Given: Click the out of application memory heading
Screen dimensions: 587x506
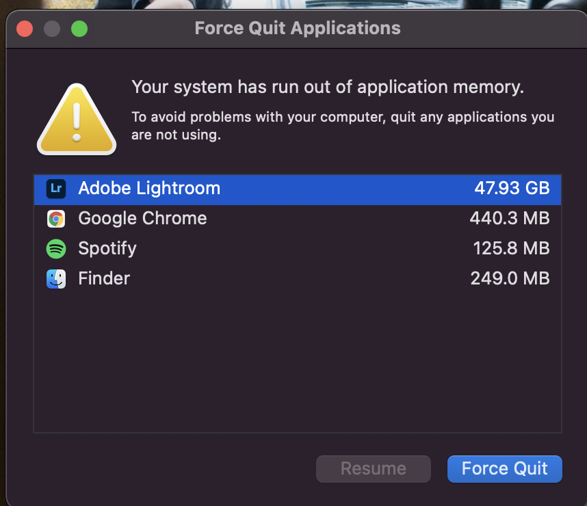Looking at the screenshot, I should pyautogui.click(x=328, y=88).
